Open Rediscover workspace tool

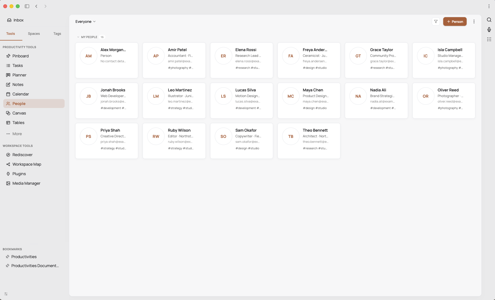click(x=34, y=155)
